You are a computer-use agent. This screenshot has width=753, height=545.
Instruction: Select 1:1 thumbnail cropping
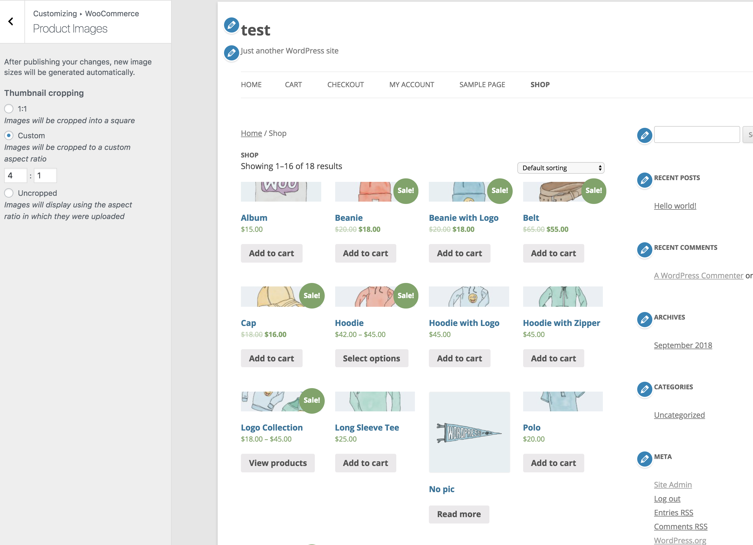point(9,108)
